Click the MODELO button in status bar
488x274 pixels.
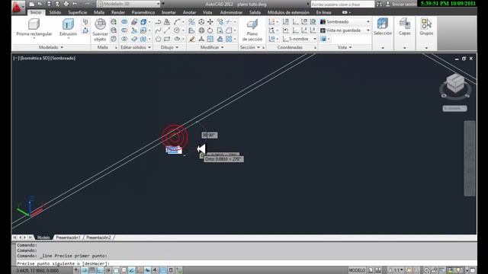(357, 270)
